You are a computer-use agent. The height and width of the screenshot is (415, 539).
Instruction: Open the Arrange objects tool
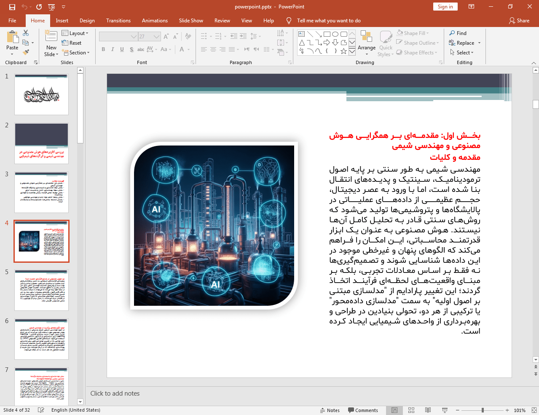click(x=366, y=42)
